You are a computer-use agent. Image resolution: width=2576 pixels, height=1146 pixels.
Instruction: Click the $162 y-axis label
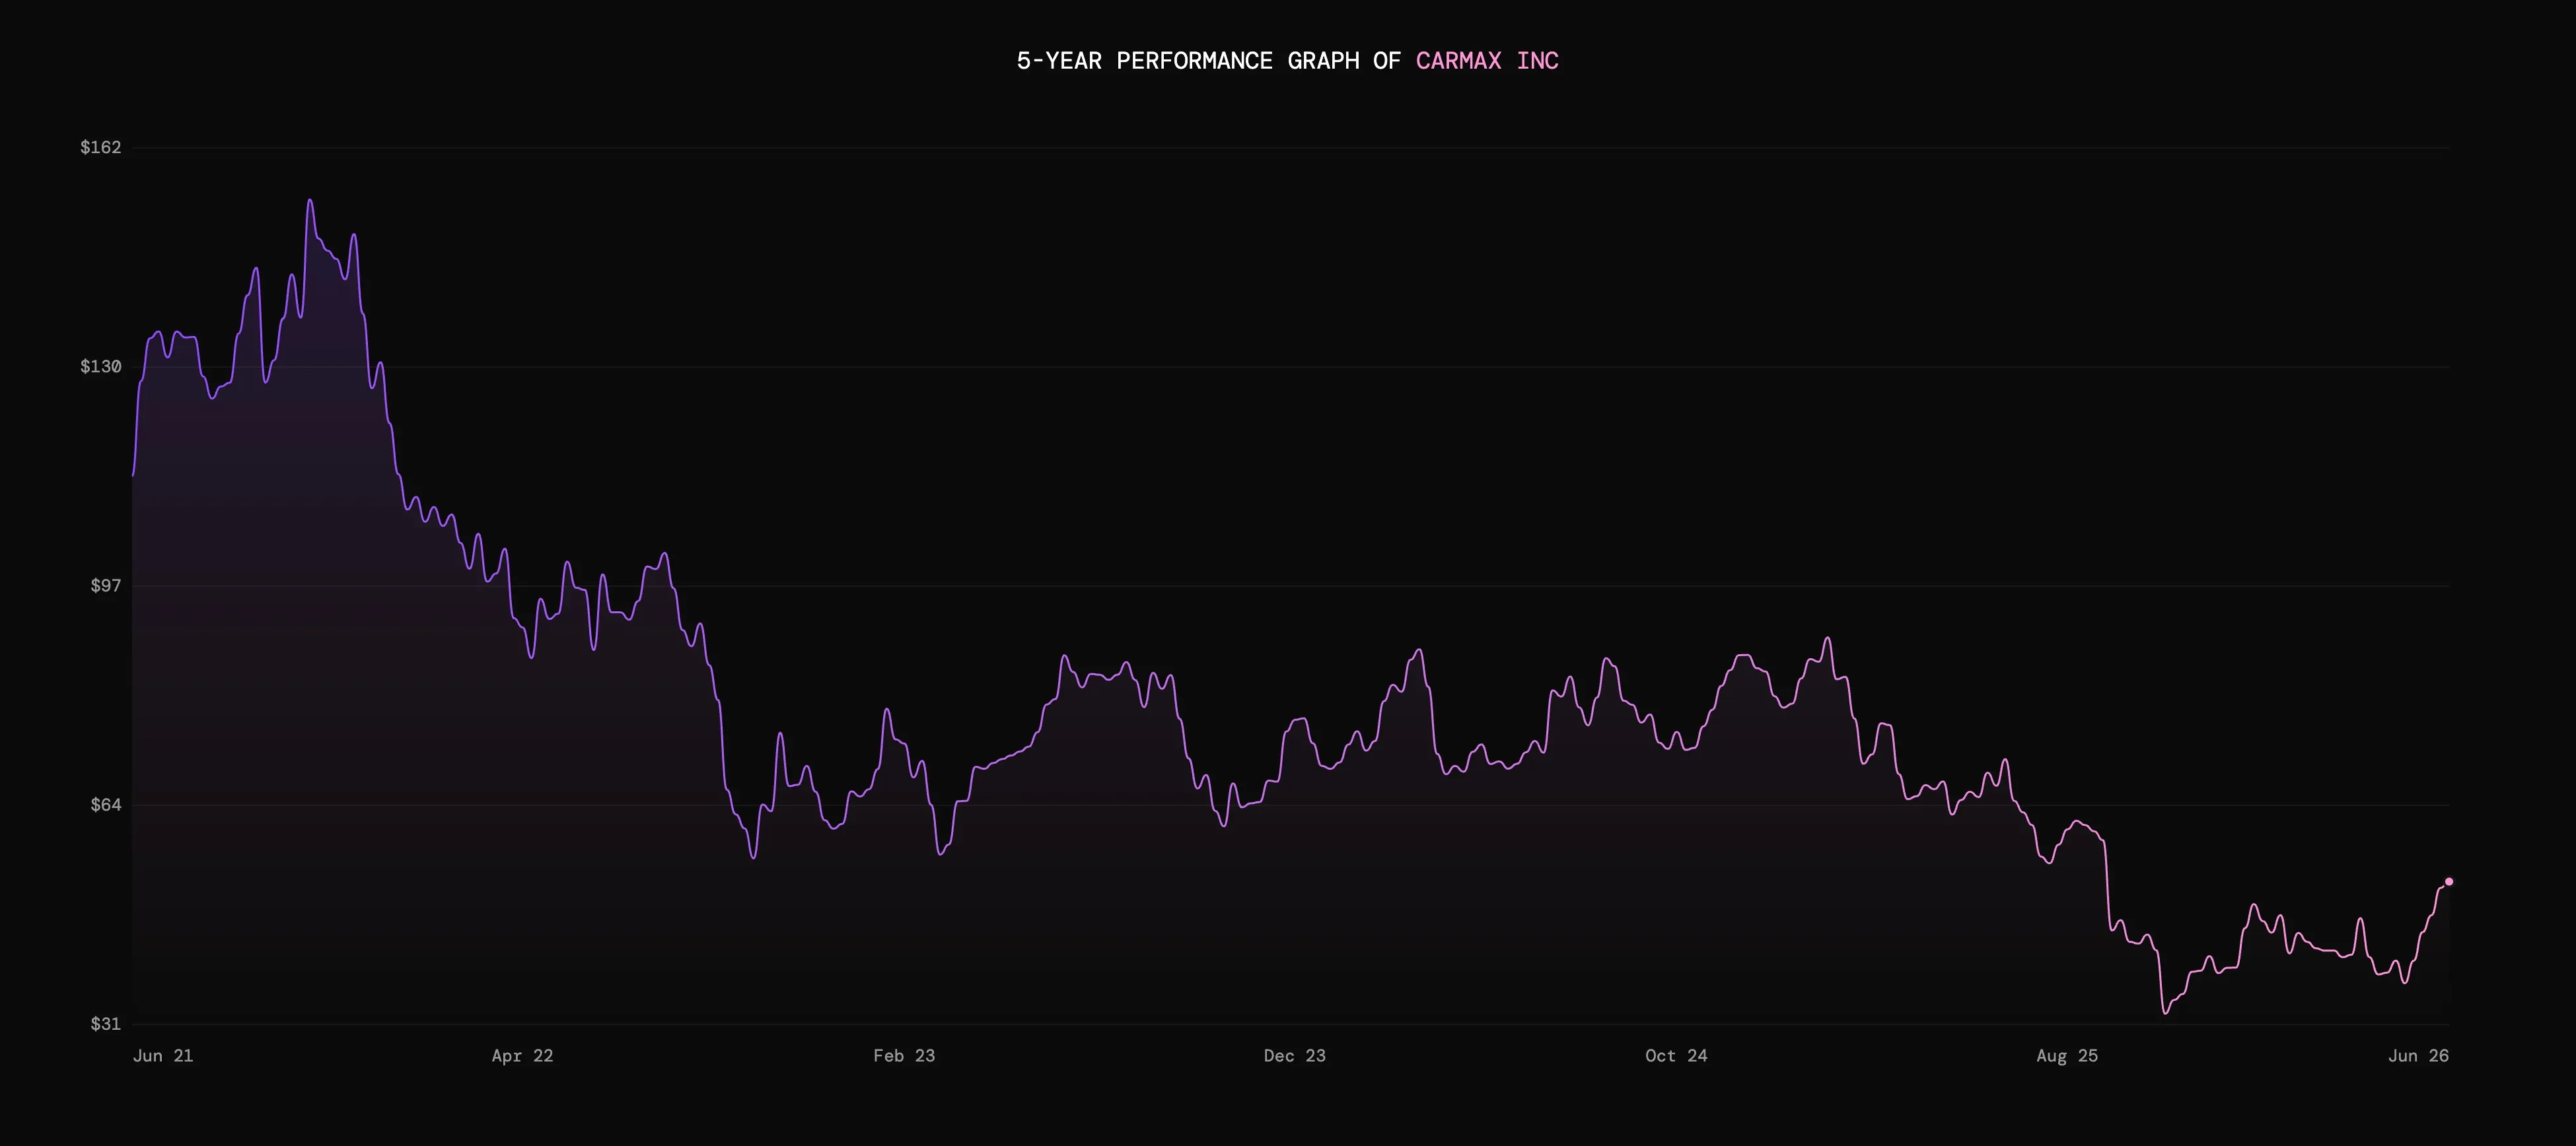(x=100, y=148)
